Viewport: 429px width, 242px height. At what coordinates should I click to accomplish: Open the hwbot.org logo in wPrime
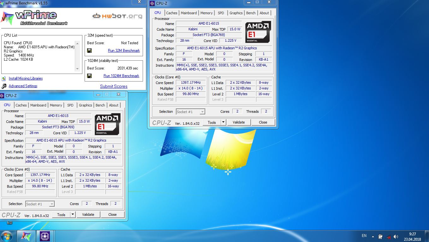coord(117,16)
